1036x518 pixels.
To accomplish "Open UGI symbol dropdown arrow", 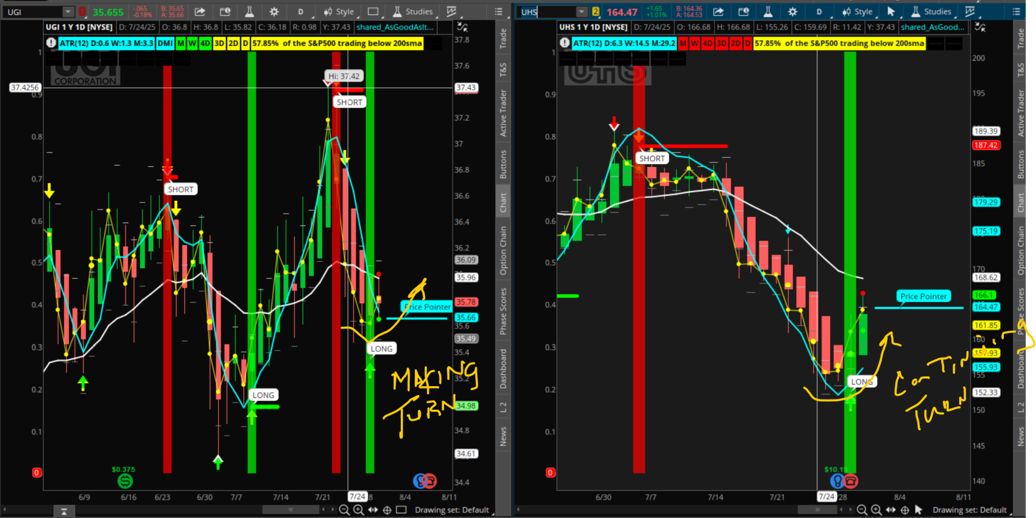I will coord(68,11).
